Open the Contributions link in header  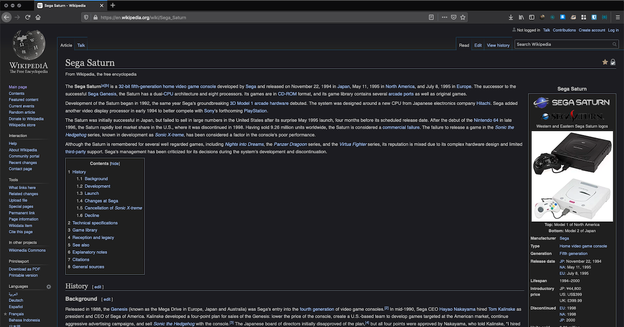point(564,30)
